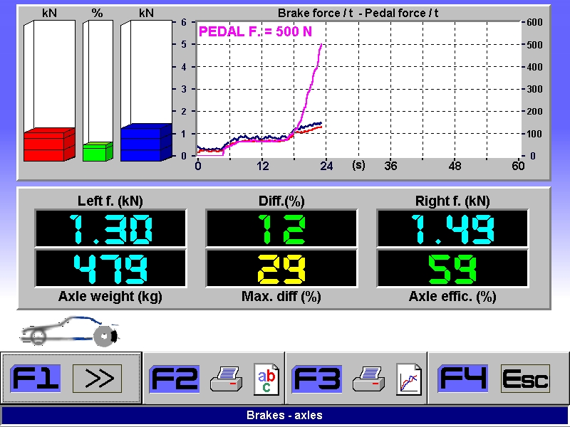Image resolution: width=570 pixels, height=427 pixels.
Task: Click the Esc exit button
Action: click(x=525, y=379)
